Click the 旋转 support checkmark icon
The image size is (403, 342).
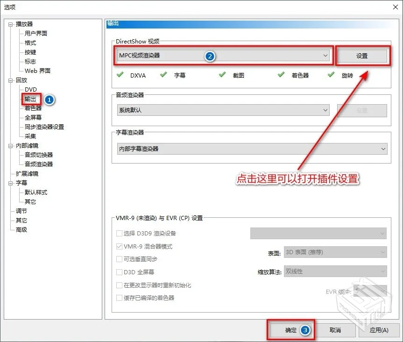331,74
